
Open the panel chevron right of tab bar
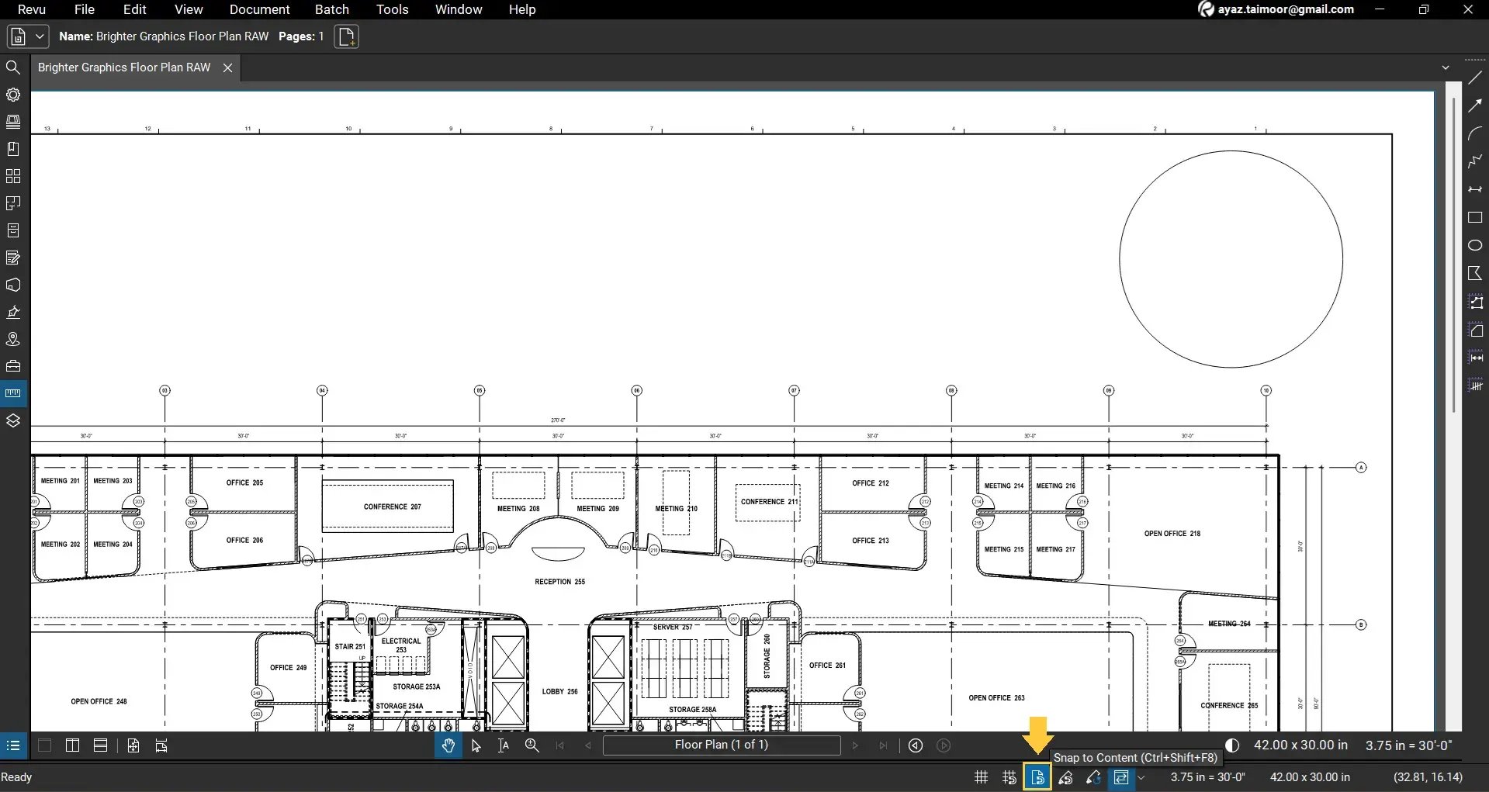[x=1446, y=67]
